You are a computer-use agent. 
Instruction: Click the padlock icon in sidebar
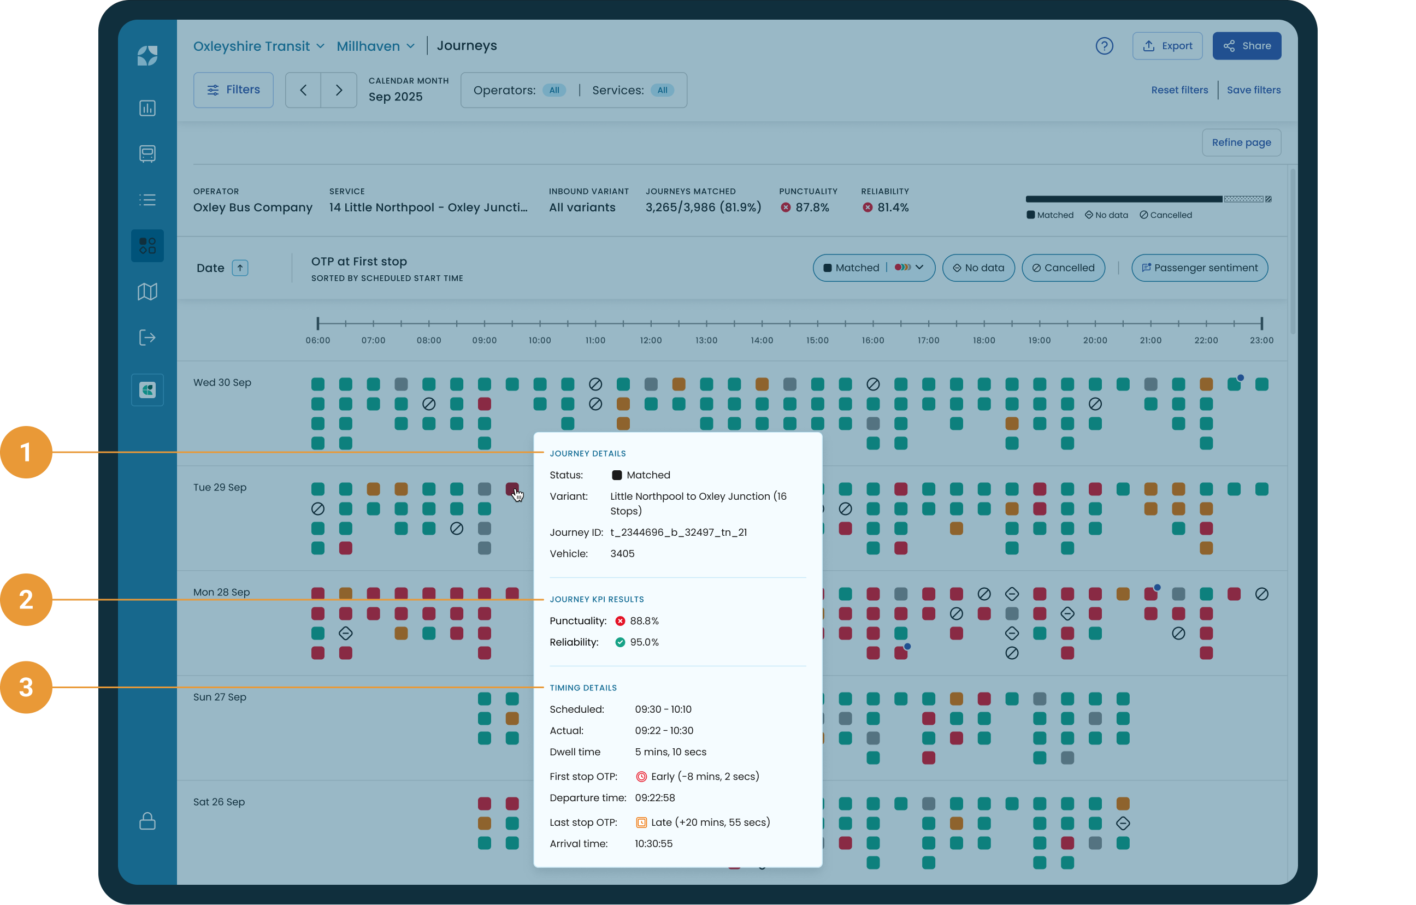click(x=147, y=821)
